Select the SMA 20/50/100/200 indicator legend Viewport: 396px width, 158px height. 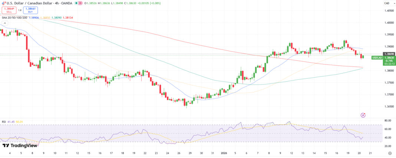(x=14, y=17)
